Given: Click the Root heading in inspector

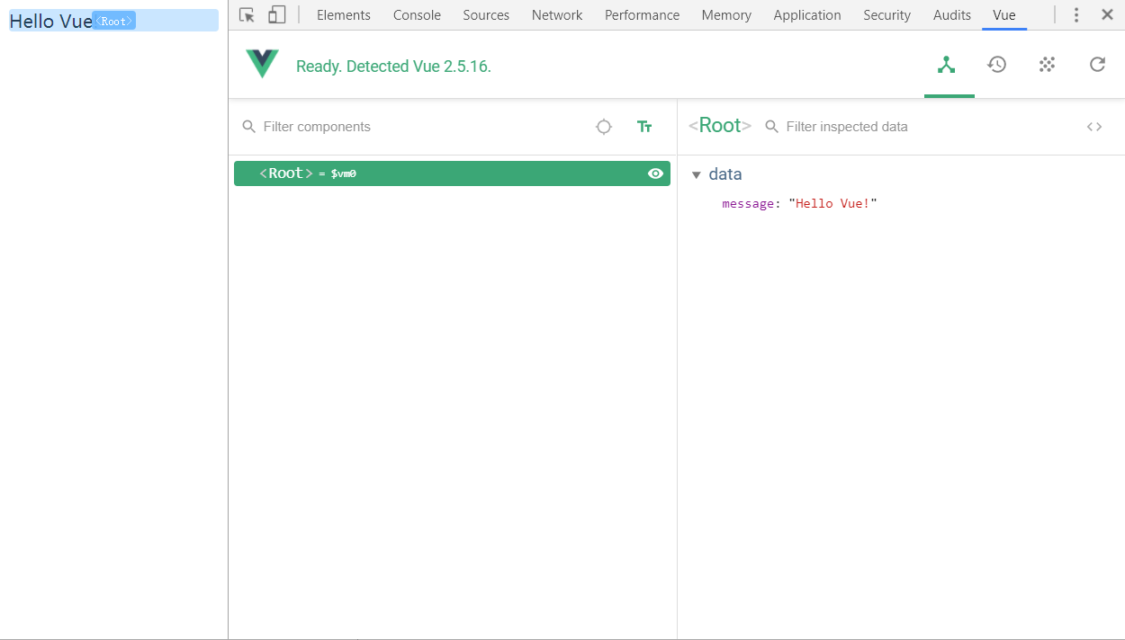Looking at the screenshot, I should tap(720, 126).
